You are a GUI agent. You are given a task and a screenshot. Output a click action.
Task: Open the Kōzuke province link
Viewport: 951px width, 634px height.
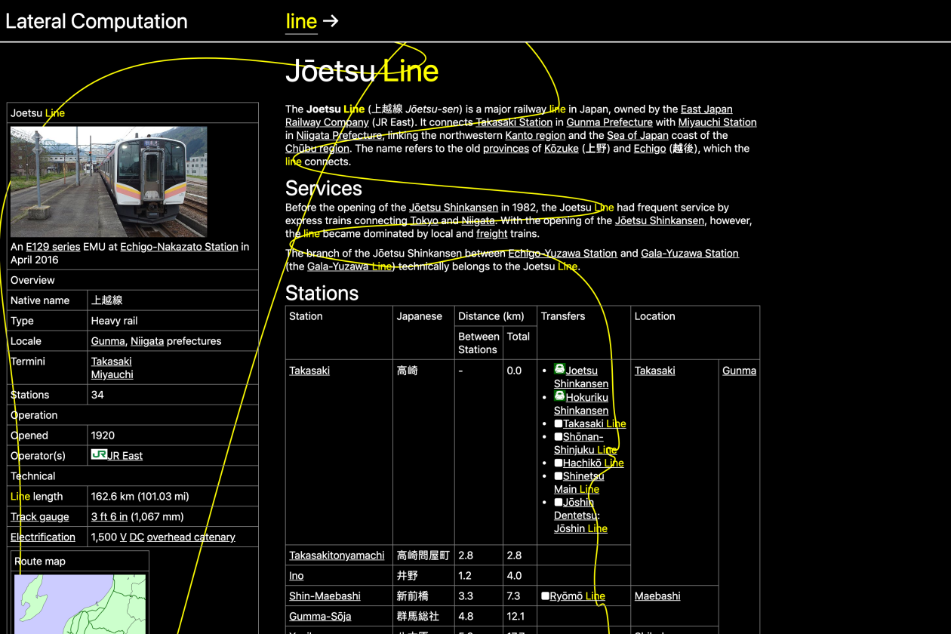click(562, 149)
